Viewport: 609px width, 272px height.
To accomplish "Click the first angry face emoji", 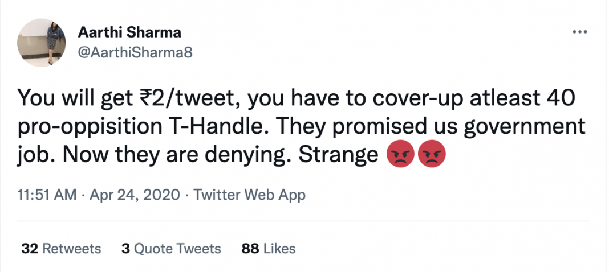I will (400, 155).
